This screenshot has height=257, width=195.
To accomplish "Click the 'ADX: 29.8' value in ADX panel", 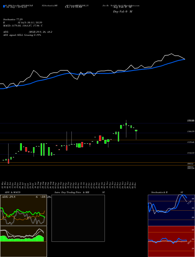I will coord(8,197).
